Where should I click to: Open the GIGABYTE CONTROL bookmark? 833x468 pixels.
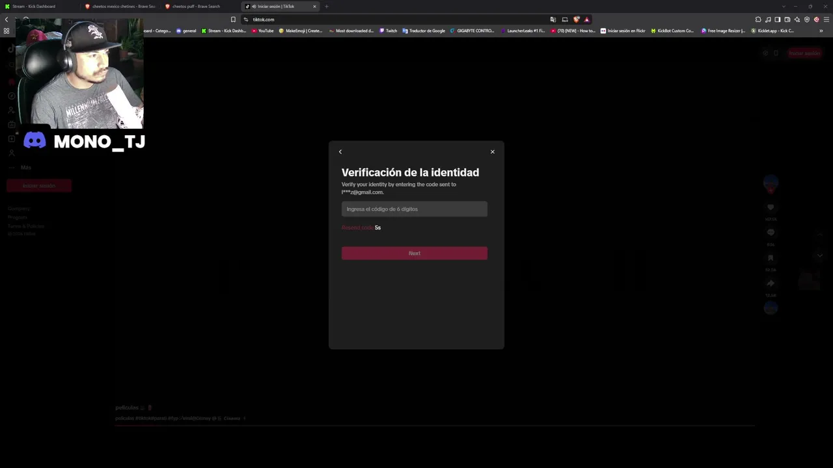coord(472,31)
